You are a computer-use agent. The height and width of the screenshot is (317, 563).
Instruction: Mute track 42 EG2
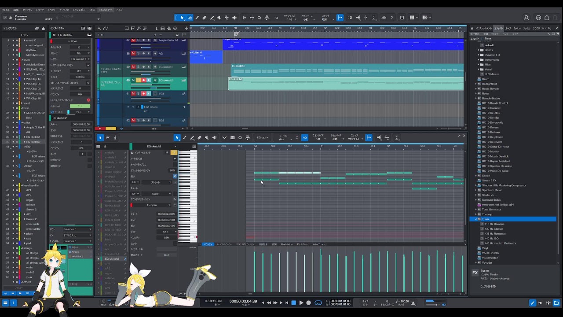tap(133, 120)
